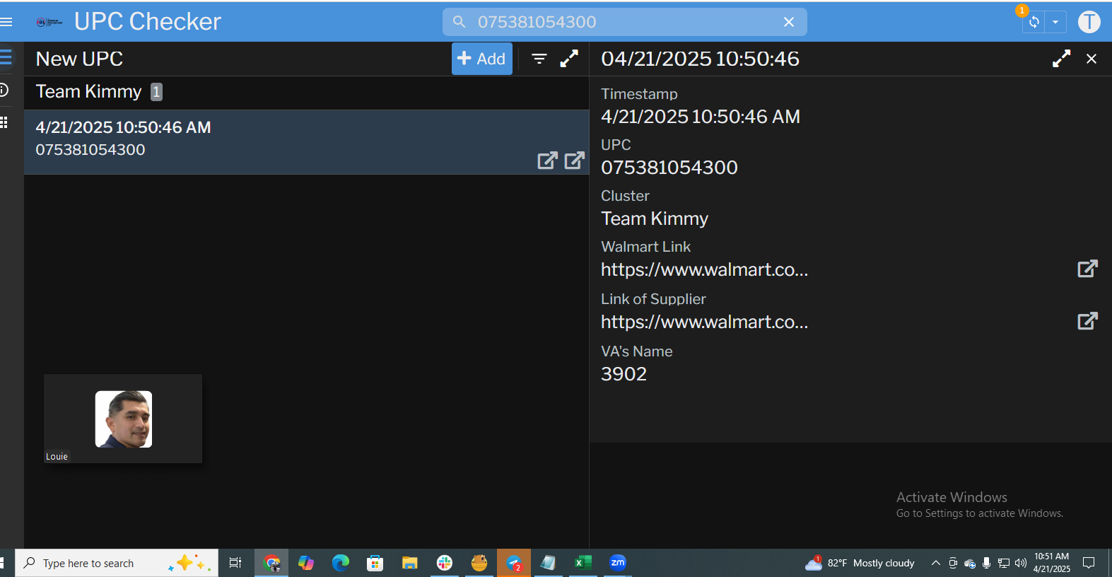Viewport: 1112px width, 577px height.
Task: Open Excel from the Windows taskbar
Action: [x=583, y=563]
